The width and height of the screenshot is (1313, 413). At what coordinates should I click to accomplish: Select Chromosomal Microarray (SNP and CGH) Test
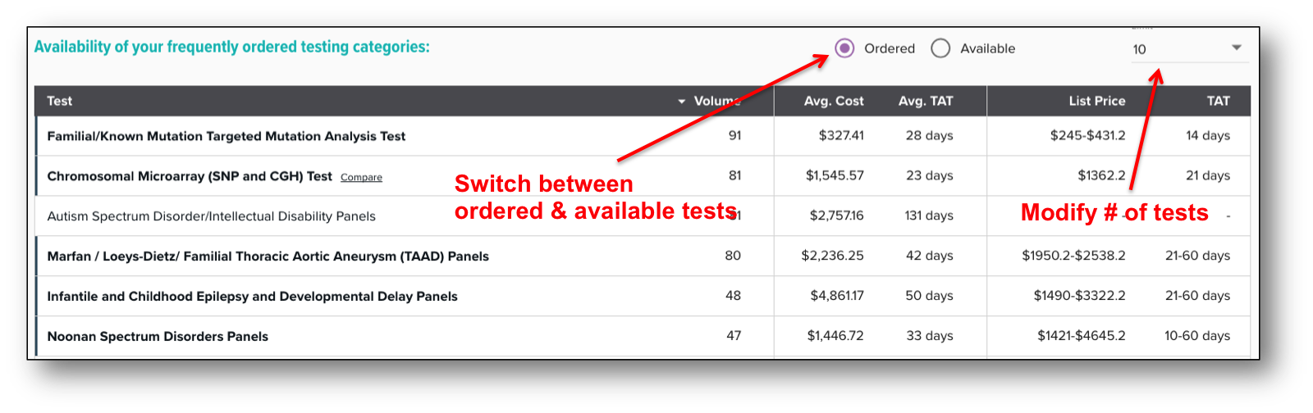(190, 176)
